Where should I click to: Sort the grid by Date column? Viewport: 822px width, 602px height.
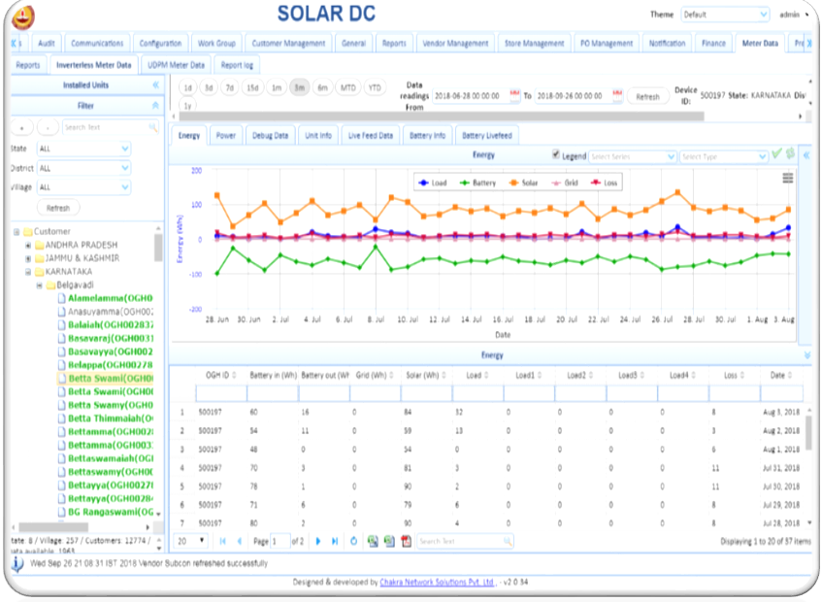(x=781, y=375)
